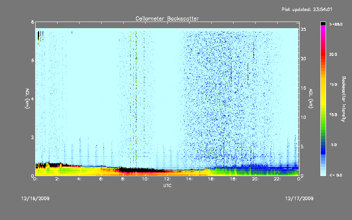Click the "15.0" colorbar label
352x220 pixels.
(x=333, y=84)
